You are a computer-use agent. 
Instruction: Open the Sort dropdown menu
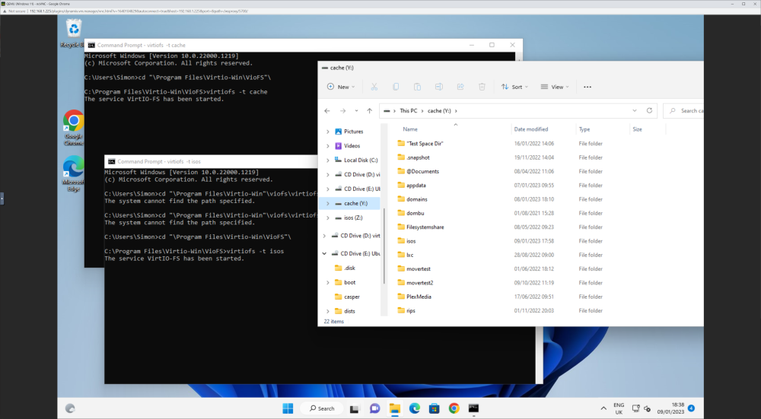point(515,87)
